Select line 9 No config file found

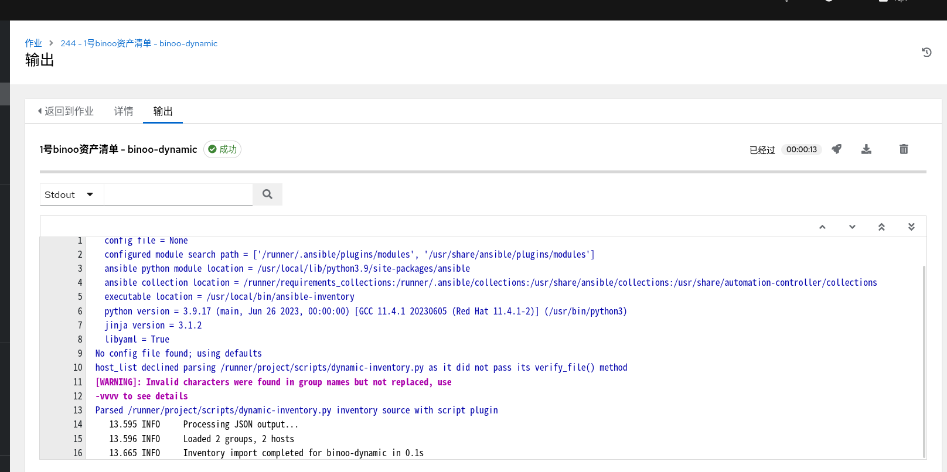178,354
